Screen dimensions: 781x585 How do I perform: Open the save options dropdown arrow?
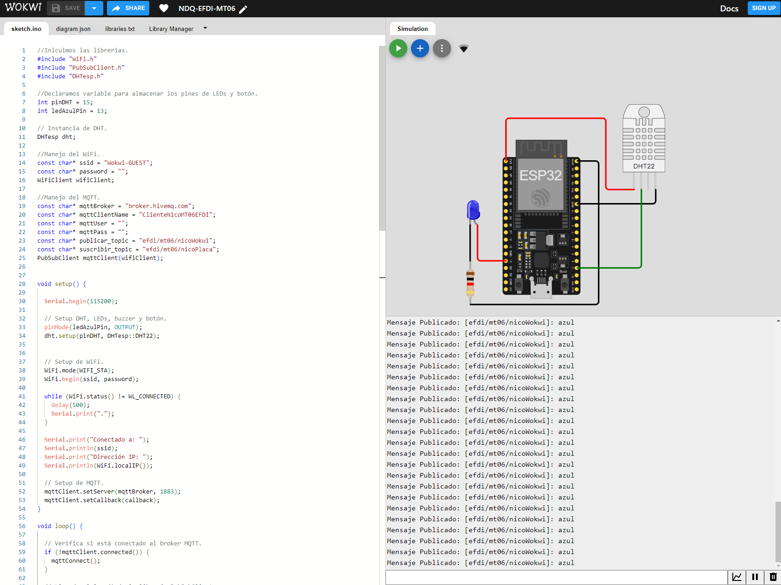click(x=94, y=8)
